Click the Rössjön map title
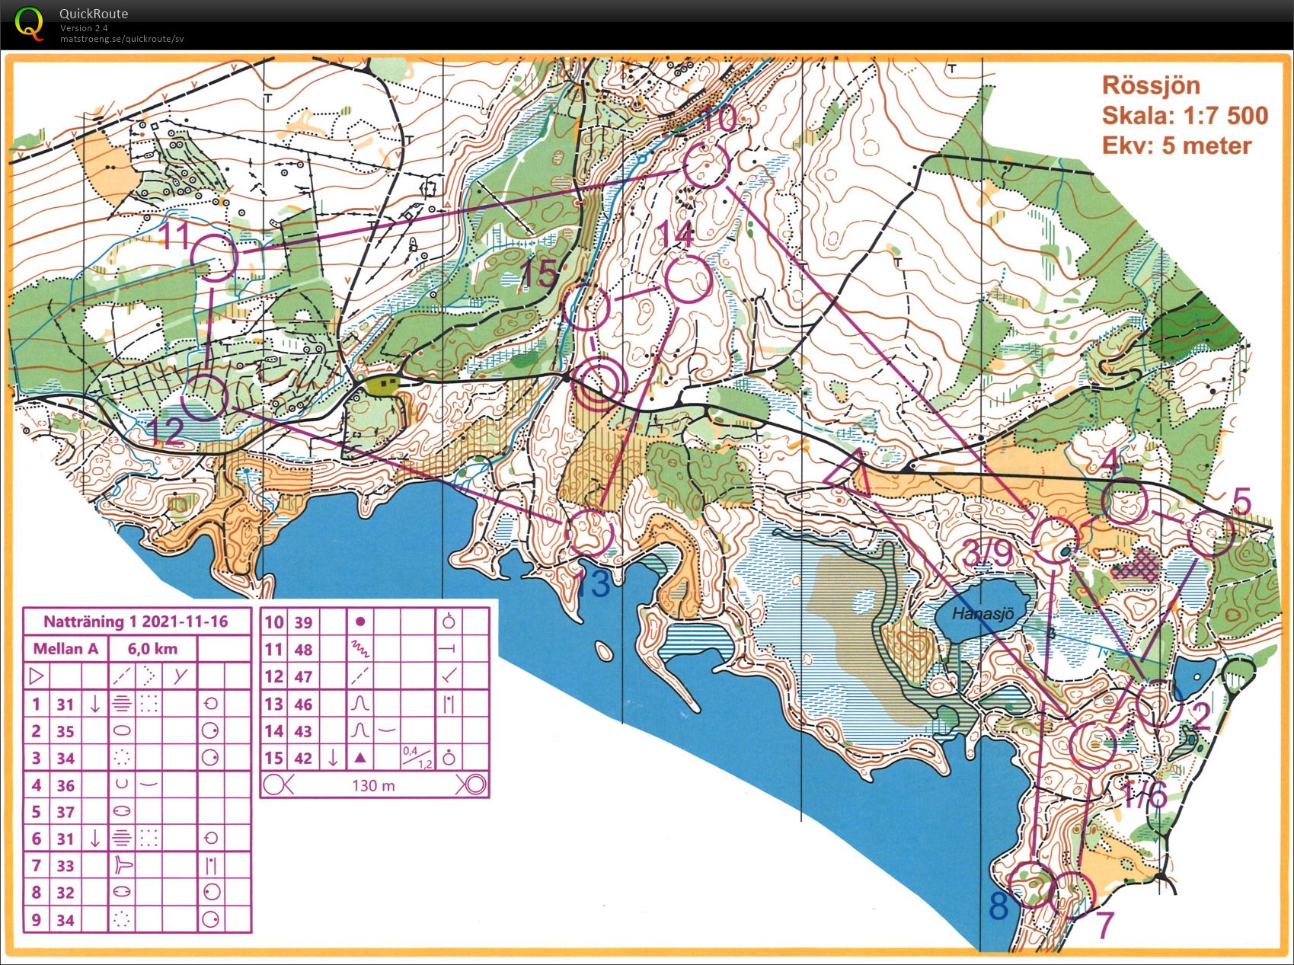Viewport: 1294px width, 965px height. [1150, 85]
